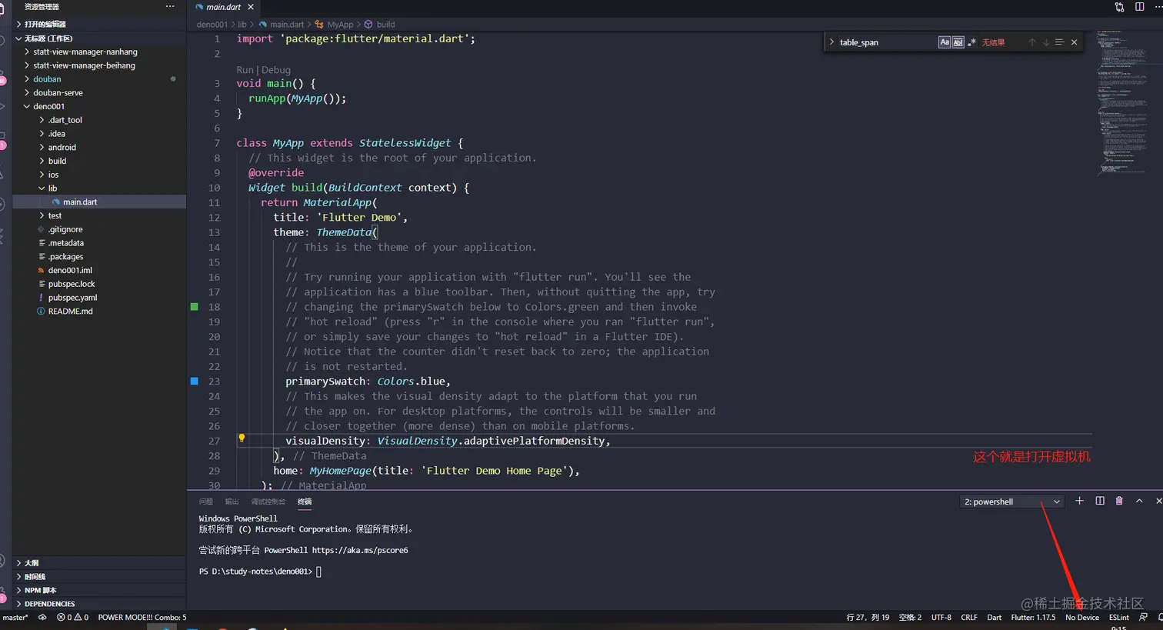Create a new terminal with plus icon

pos(1079,501)
